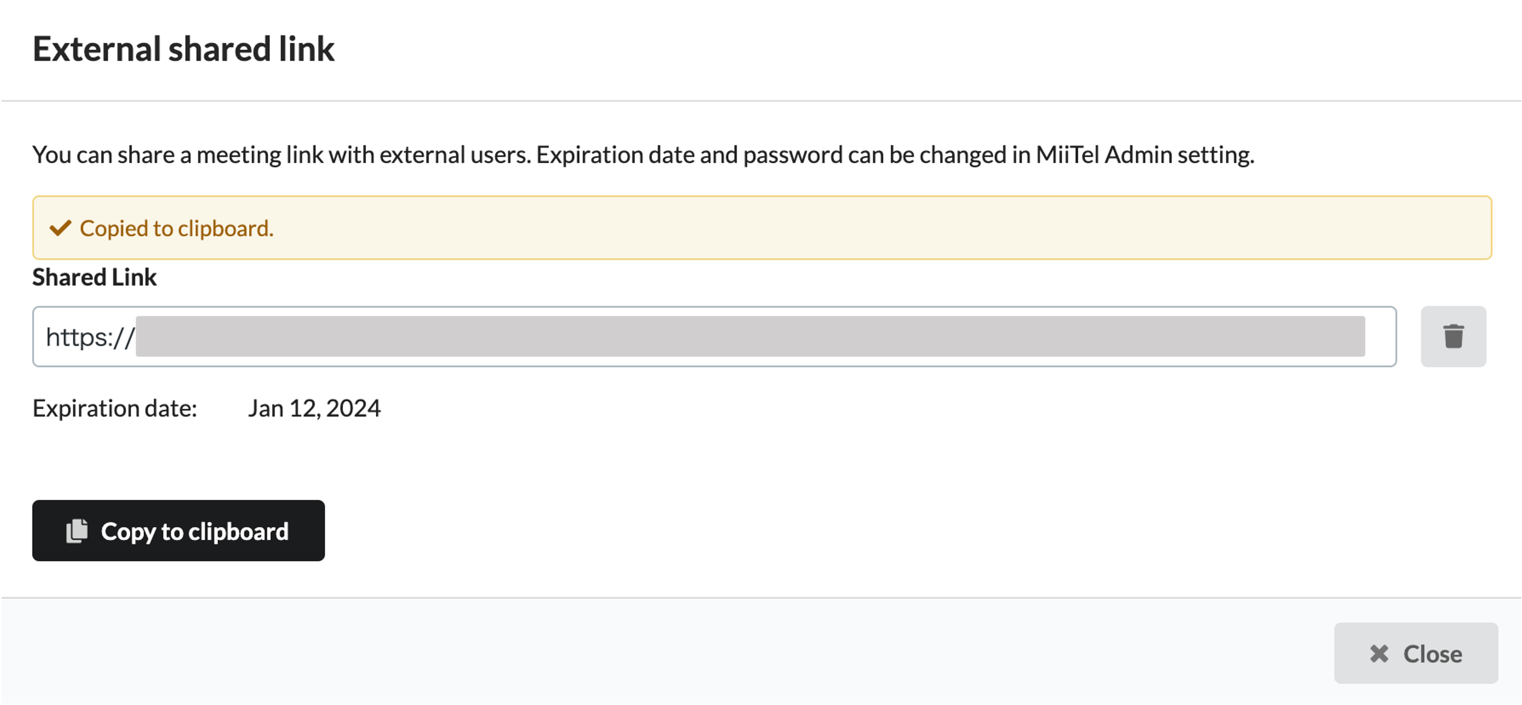Viewport: 1522px width, 705px height.
Task: Click the "Expiration date:" label
Action: (115, 409)
